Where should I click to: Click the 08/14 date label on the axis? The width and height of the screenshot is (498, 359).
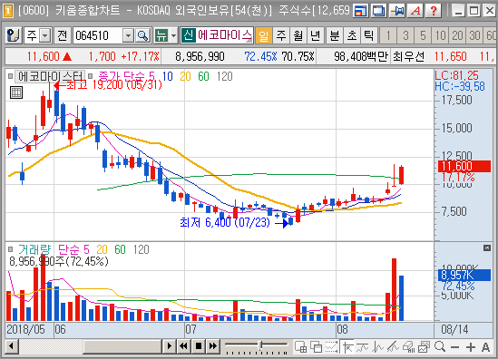454,329
